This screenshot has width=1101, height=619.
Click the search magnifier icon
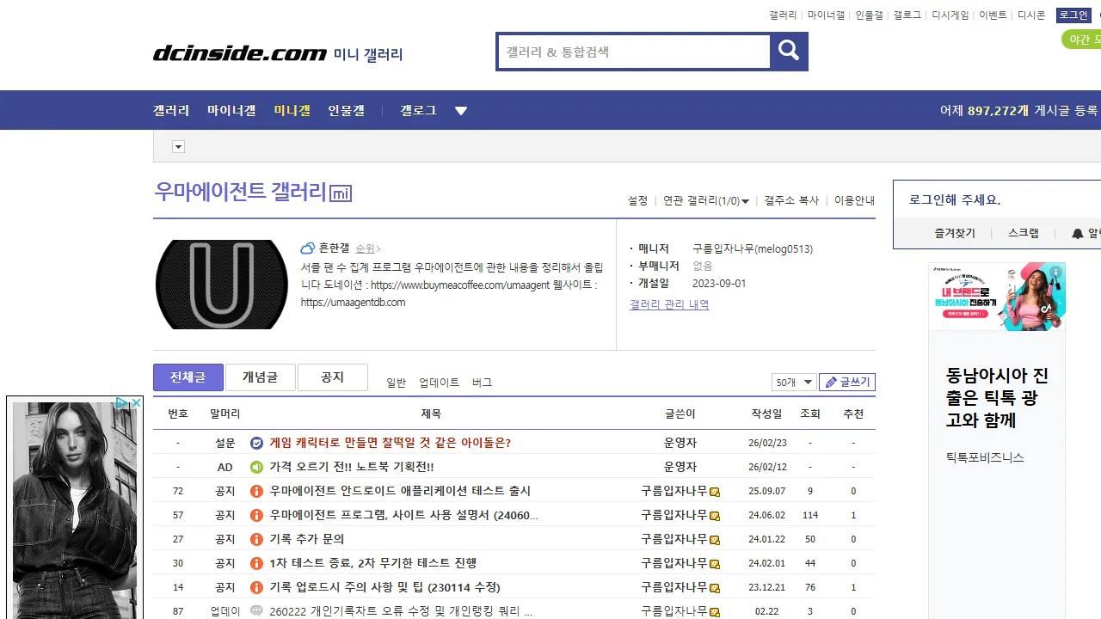(x=788, y=51)
